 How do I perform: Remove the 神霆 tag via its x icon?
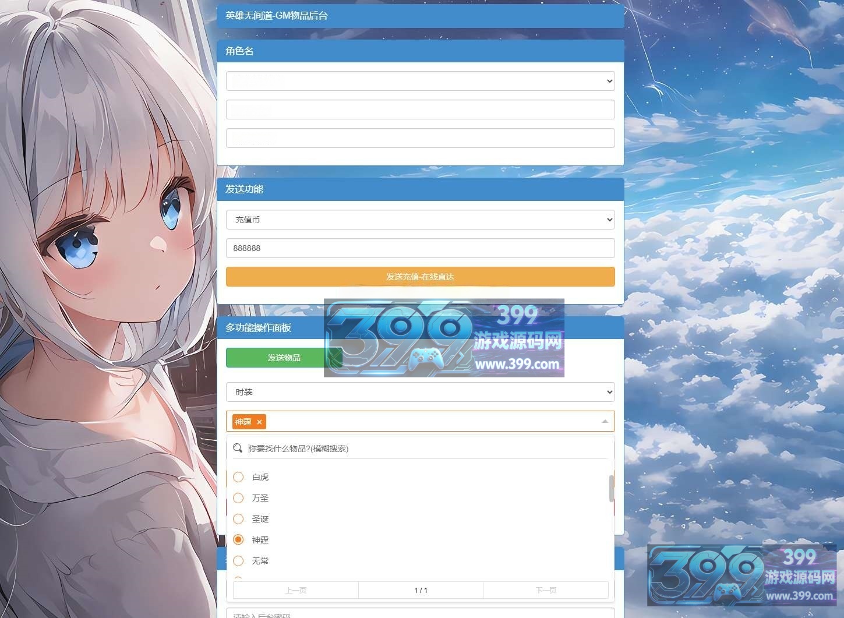tap(259, 422)
